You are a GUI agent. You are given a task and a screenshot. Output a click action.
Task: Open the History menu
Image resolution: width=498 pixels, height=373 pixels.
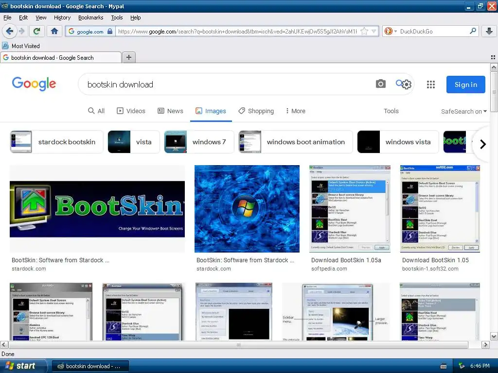click(x=62, y=17)
